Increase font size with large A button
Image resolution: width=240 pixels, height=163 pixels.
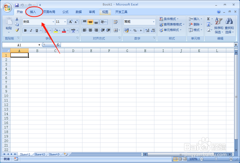click(70, 22)
